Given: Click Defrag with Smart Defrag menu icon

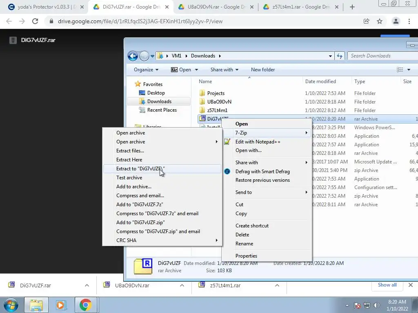Looking at the screenshot, I should pos(227,172).
